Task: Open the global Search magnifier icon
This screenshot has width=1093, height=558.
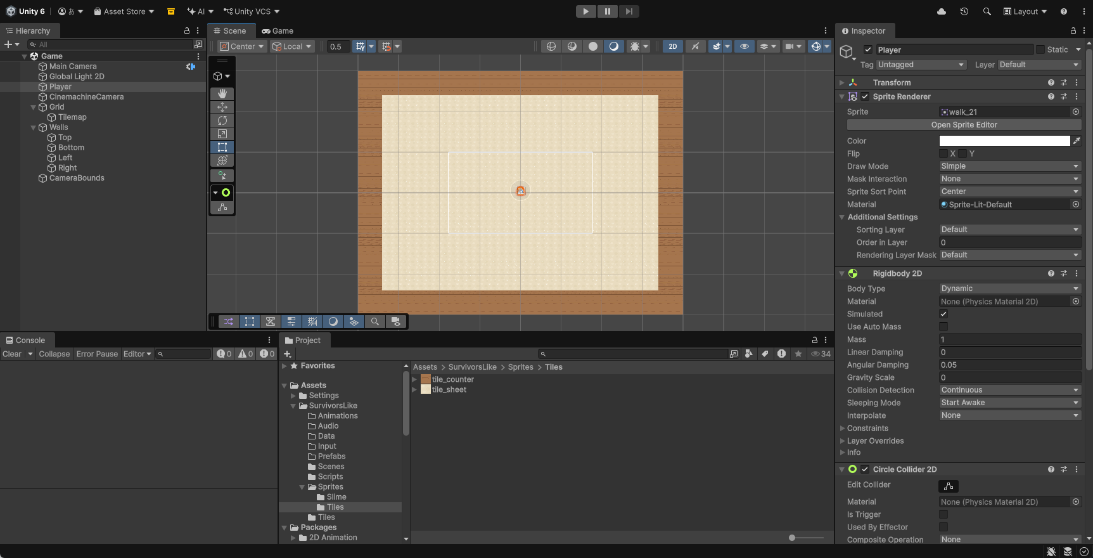Action: (x=987, y=11)
